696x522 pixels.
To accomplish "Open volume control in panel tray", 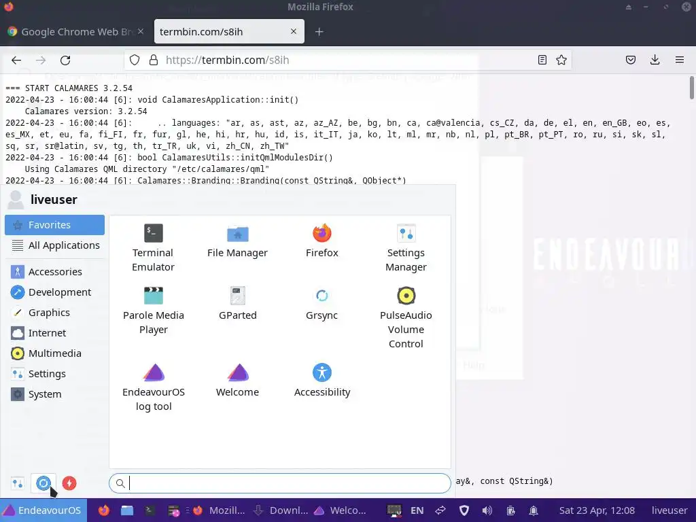I will pos(487,510).
